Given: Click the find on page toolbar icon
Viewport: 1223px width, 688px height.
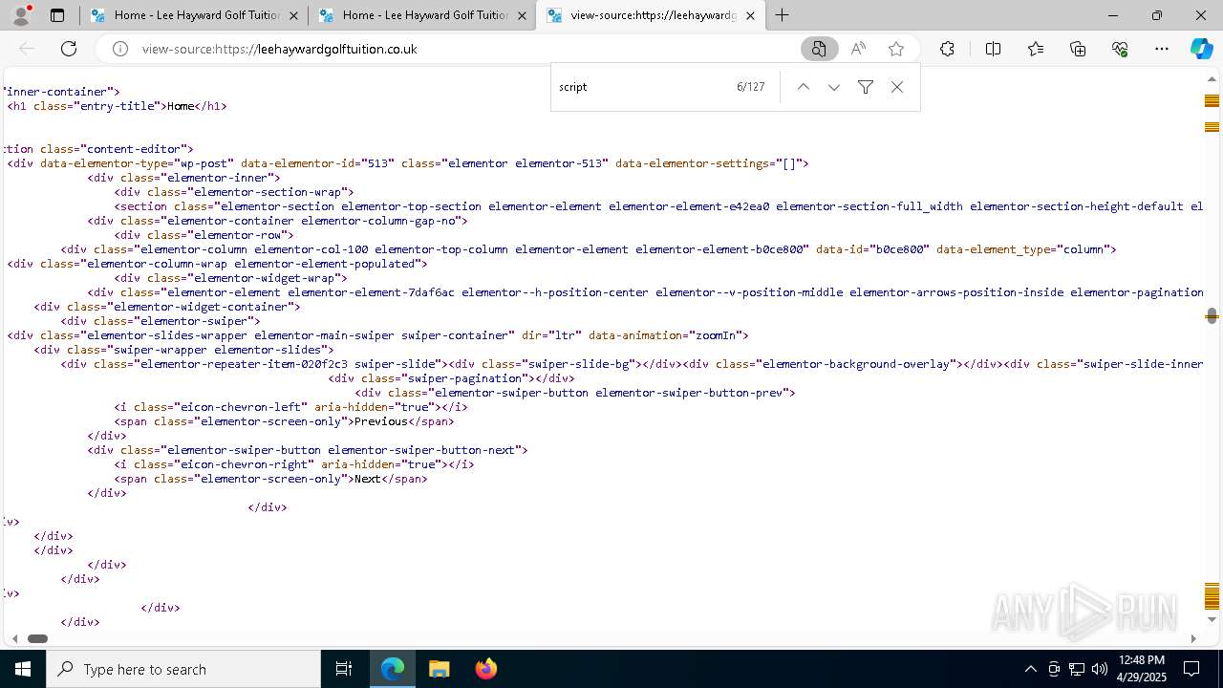Looking at the screenshot, I should point(819,49).
